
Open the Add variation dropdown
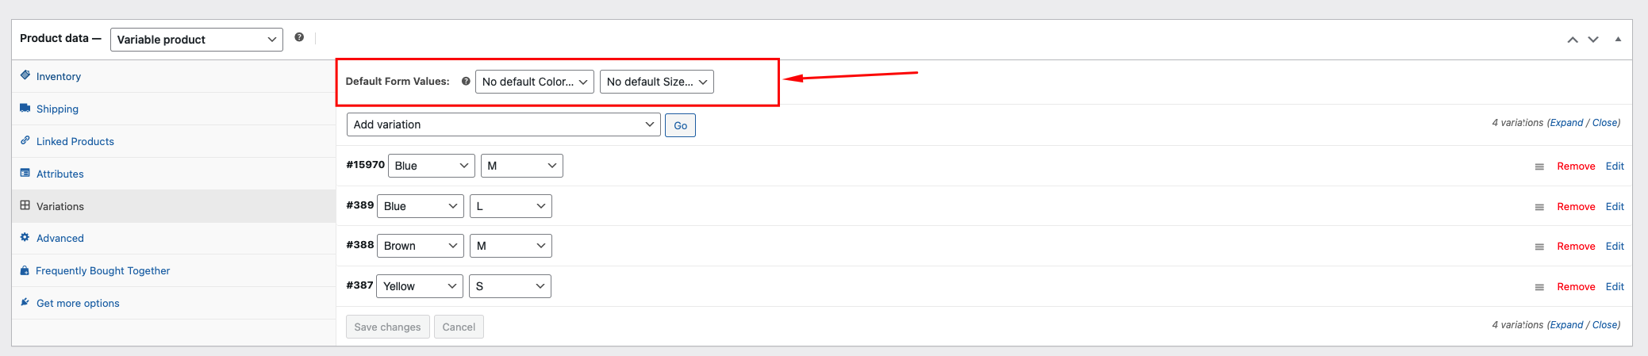(x=504, y=124)
